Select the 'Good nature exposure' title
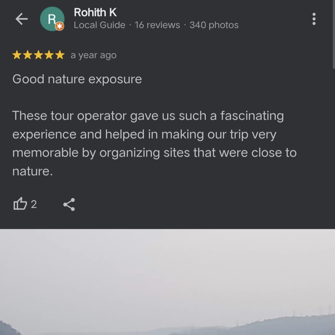This screenshot has width=335, height=335. 77,79
